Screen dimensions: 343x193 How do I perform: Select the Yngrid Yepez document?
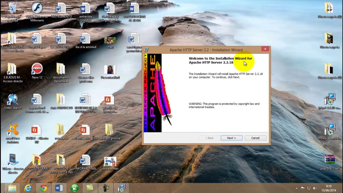click(x=37, y=41)
